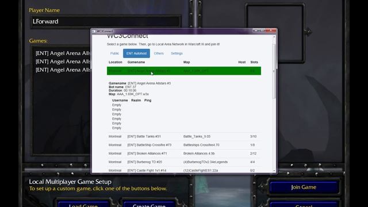
Task: Click the Ping column header
Action: 148,100
